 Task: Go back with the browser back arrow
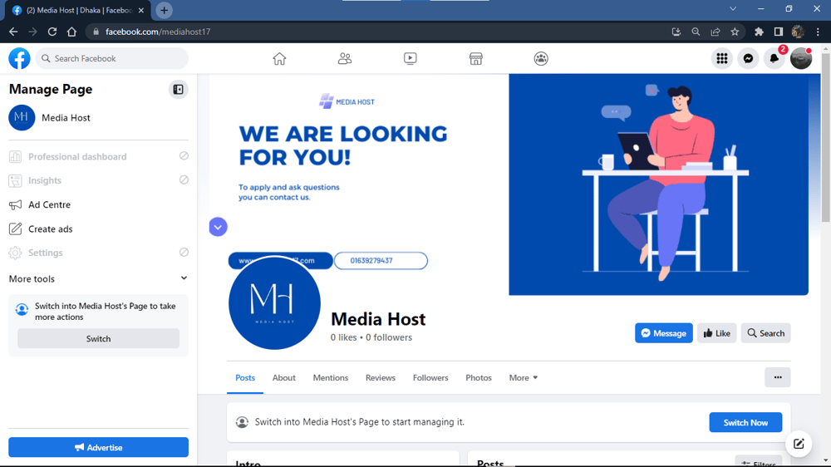13,32
